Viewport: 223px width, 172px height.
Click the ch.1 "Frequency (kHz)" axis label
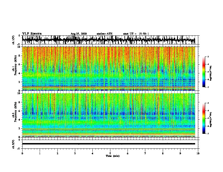[15, 65]
